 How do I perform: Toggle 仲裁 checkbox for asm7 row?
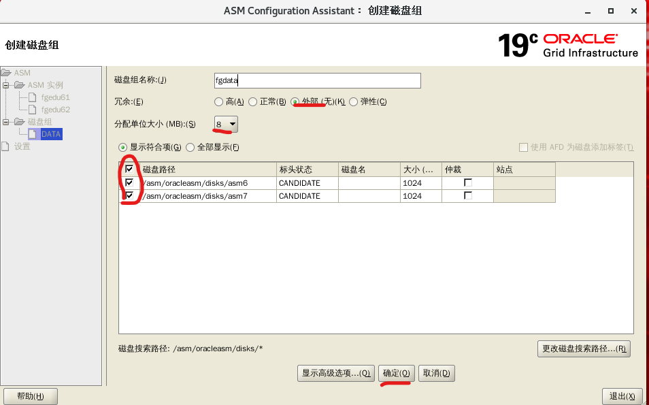coord(468,195)
